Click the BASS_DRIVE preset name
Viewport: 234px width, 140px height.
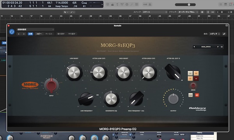coord(206,47)
